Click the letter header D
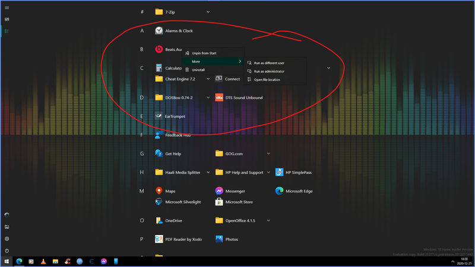The image size is (475, 267). point(142,98)
